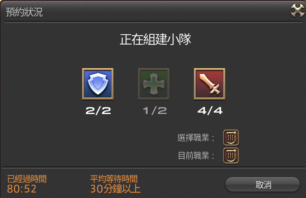This screenshot has height=198, width=306.
Task: Cancel the queue with the 取消 button
Action: click(x=263, y=184)
